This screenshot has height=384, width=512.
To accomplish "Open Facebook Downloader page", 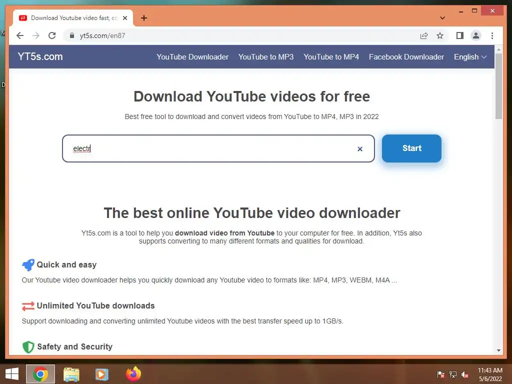I will click(406, 57).
